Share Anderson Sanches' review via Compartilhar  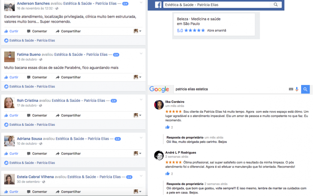(x=68, y=31)
